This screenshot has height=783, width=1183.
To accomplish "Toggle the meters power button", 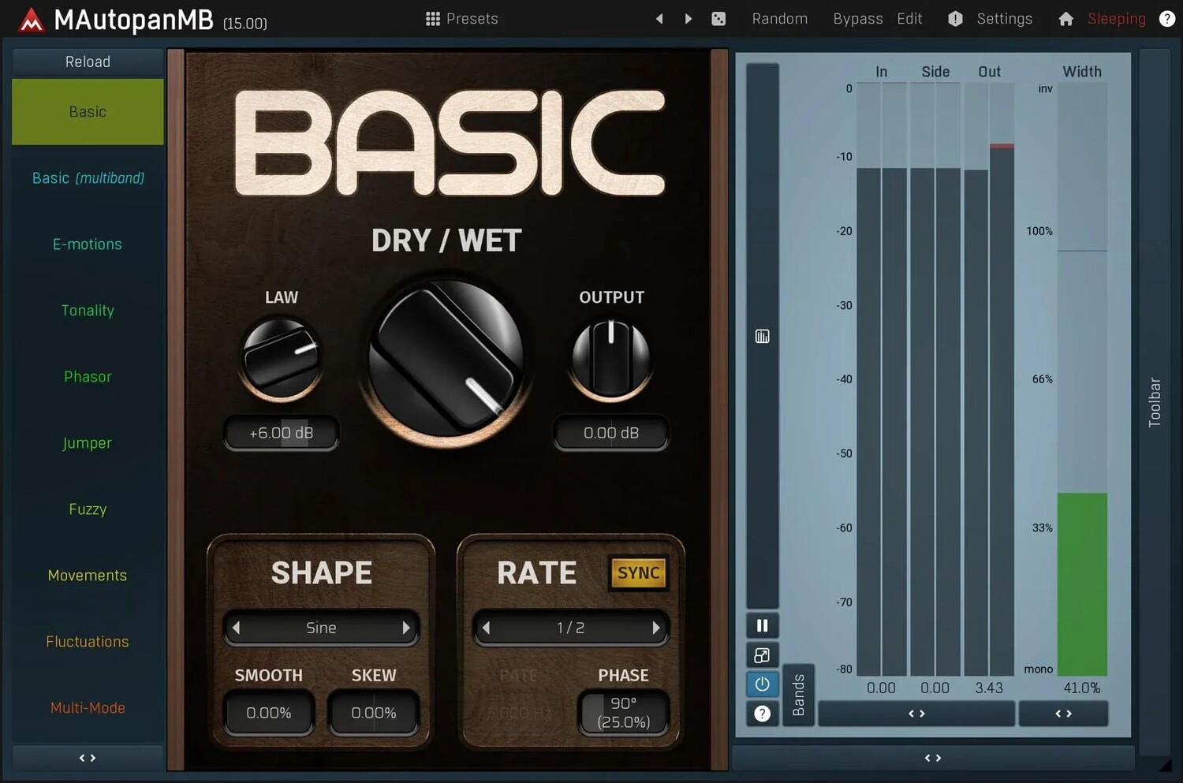I will [762, 684].
